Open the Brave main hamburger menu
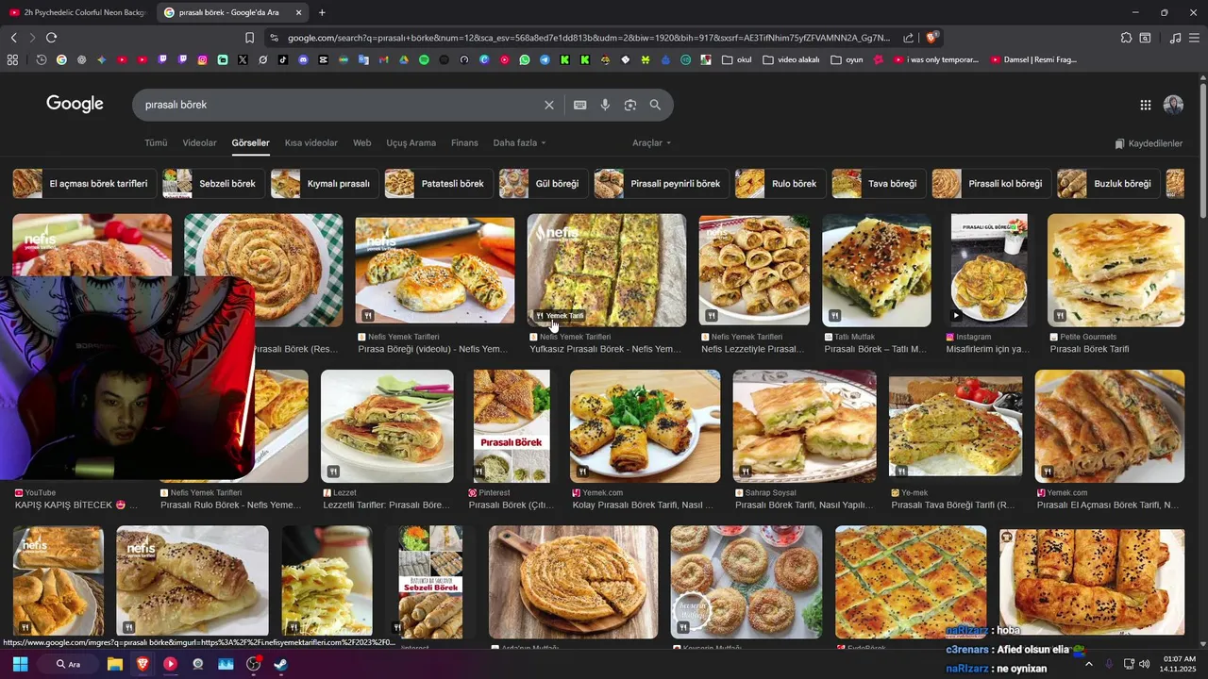 [x=1194, y=38]
